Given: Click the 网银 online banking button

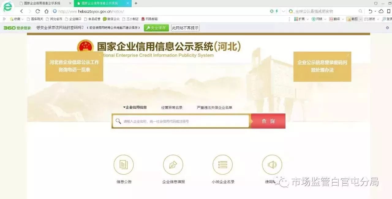Looking at the screenshot, I should (x=317, y=19).
